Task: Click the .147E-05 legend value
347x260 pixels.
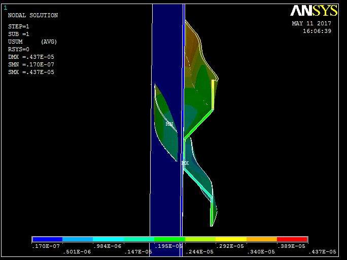Action: [138, 251]
